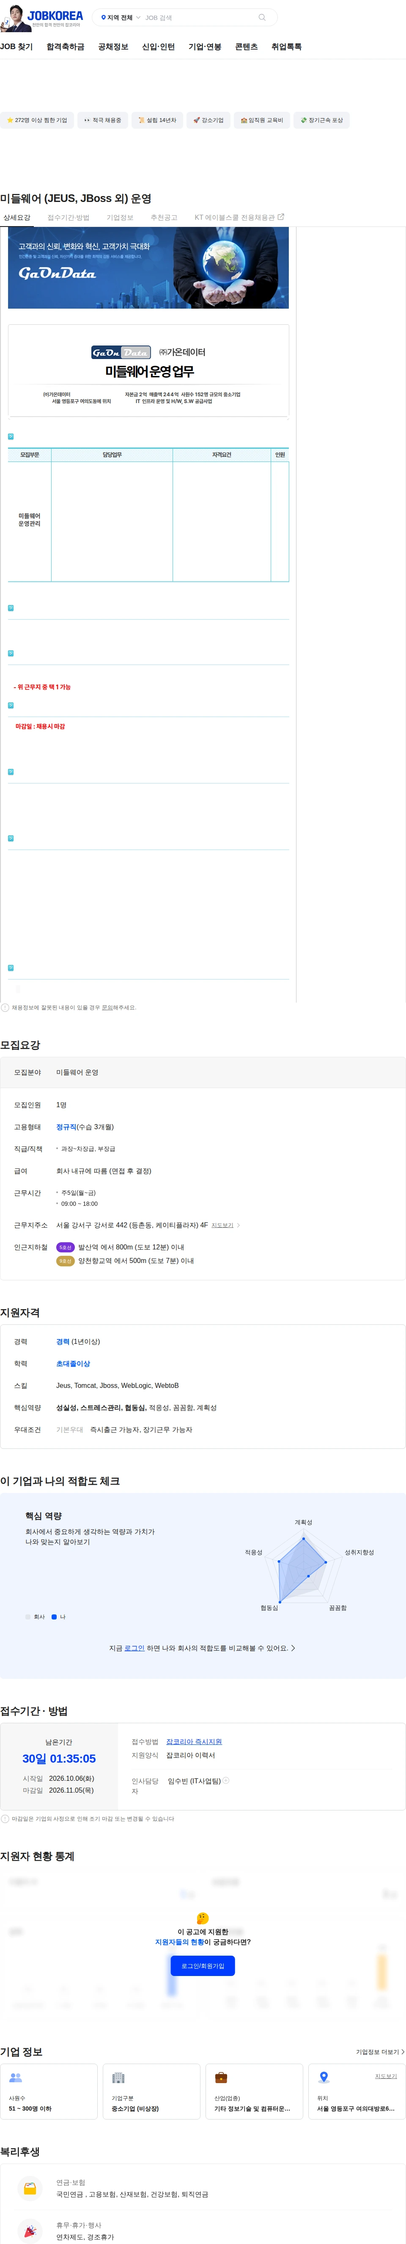This screenshot has height=2244, width=406.
Task: Open the 기업·연봉 menu
Action: (x=205, y=47)
